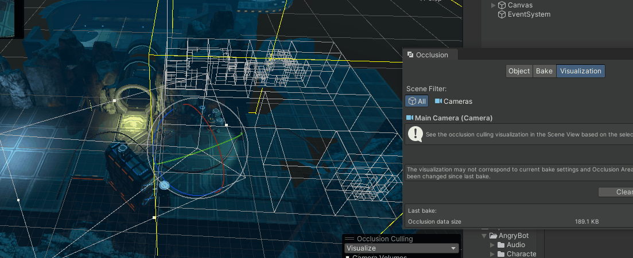Expand the Audio folder
This screenshot has height=258, width=633.
[x=492, y=245]
